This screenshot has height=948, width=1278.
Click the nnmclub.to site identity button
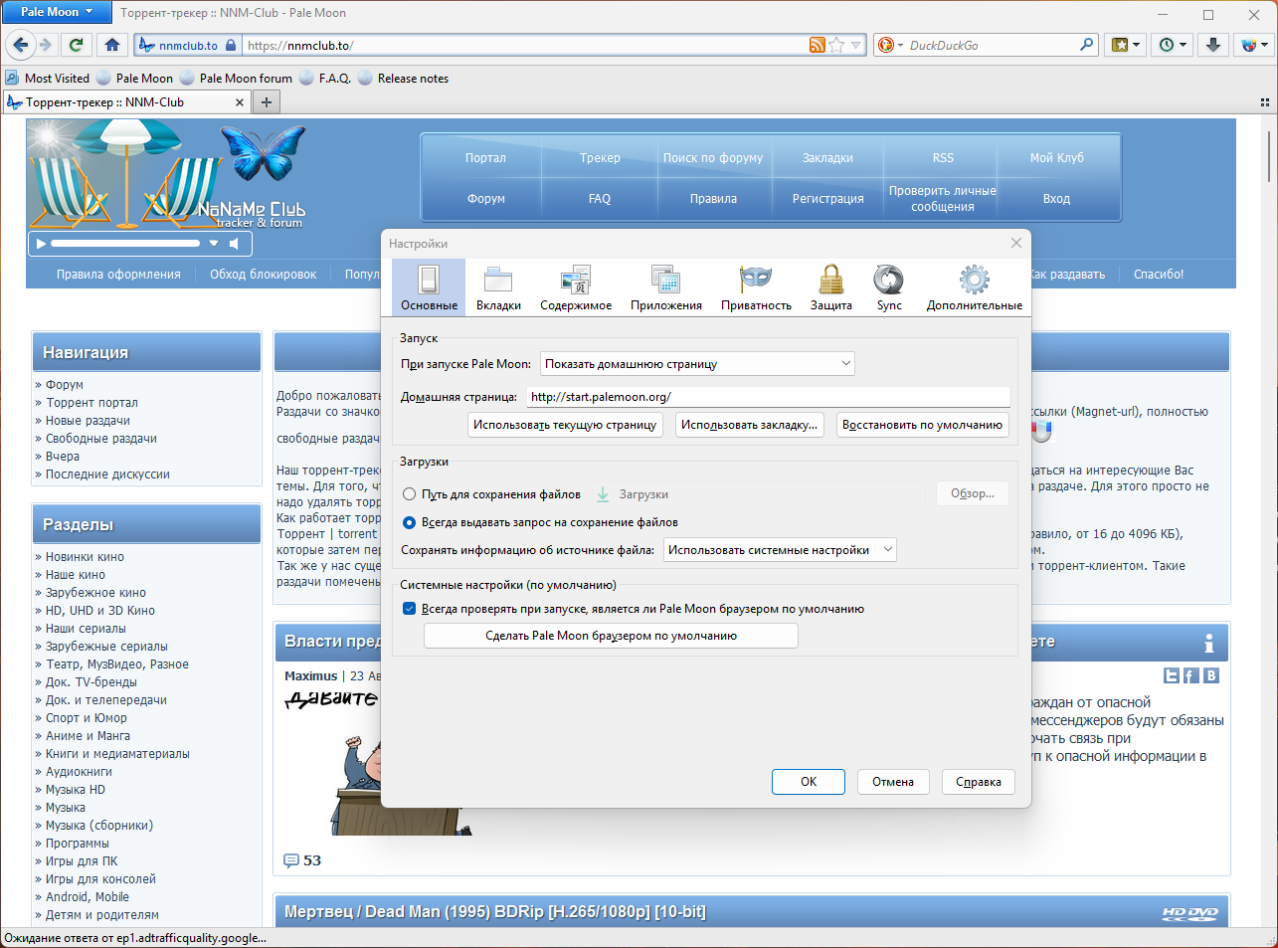click(x=188, y=45)
